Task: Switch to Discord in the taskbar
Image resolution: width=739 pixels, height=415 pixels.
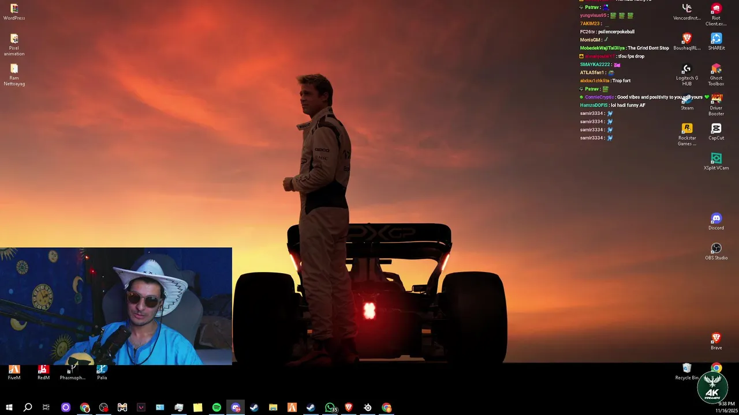Action: coord(236,408)
